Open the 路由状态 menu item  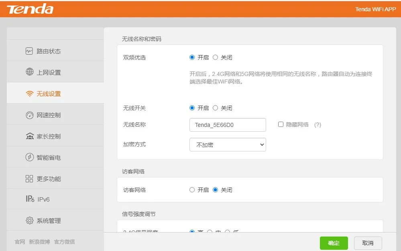tap(55, 51)
